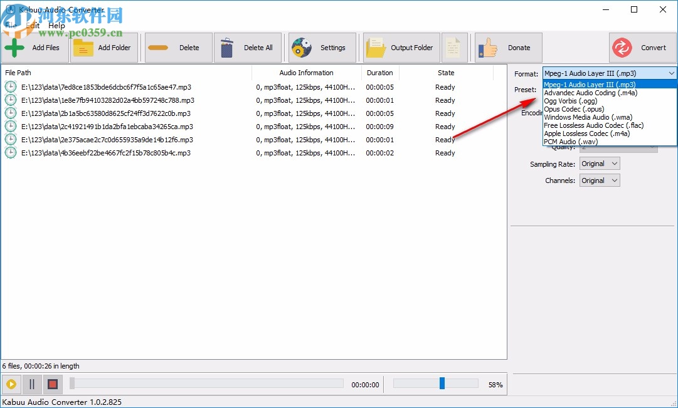Screen dimensions: 678x408
Task: Click the Convert button
Action: [x=642, y=47]
